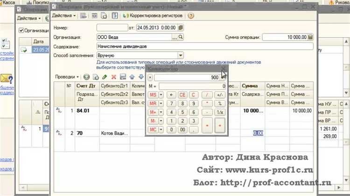Click the highlighted 0,00 amount cell in row 2
Image resolution: width=350 pixels, height=196 pixels.
[258, 133]
